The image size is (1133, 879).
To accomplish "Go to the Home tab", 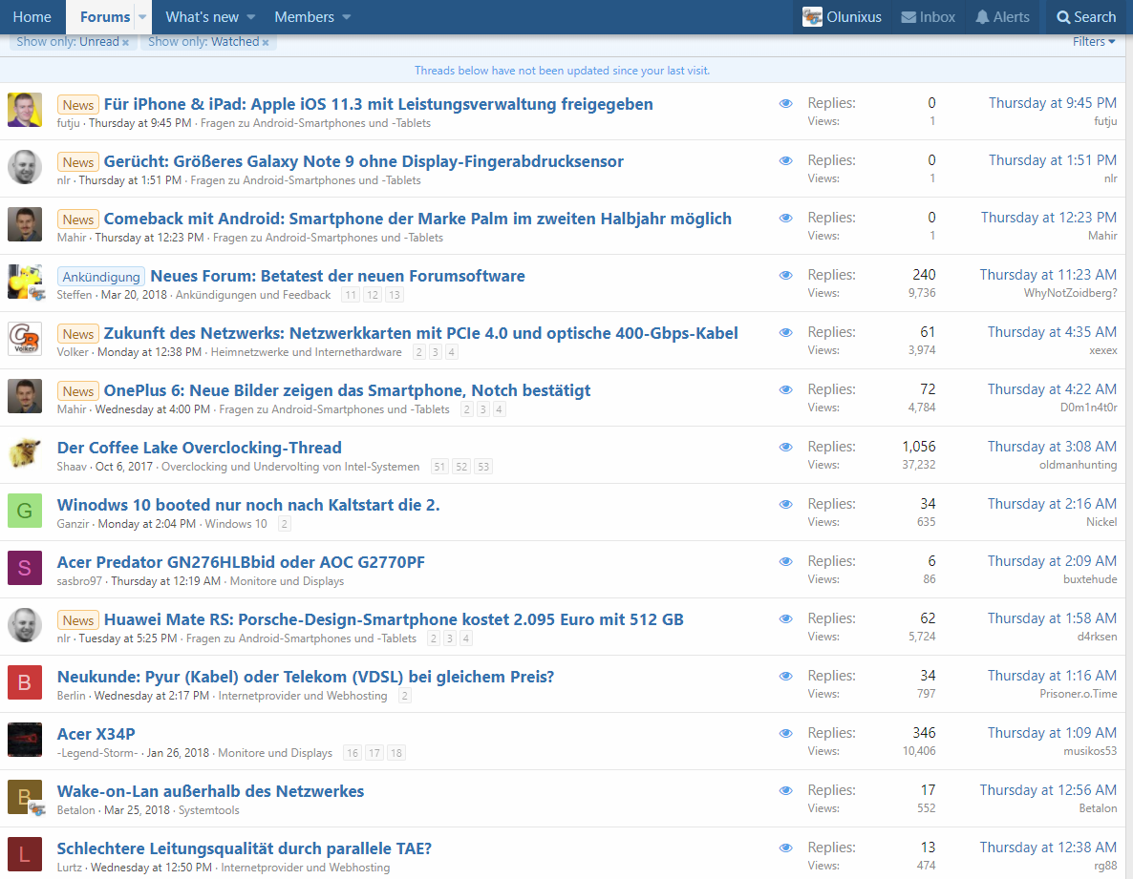I will (x=32, y=17).
